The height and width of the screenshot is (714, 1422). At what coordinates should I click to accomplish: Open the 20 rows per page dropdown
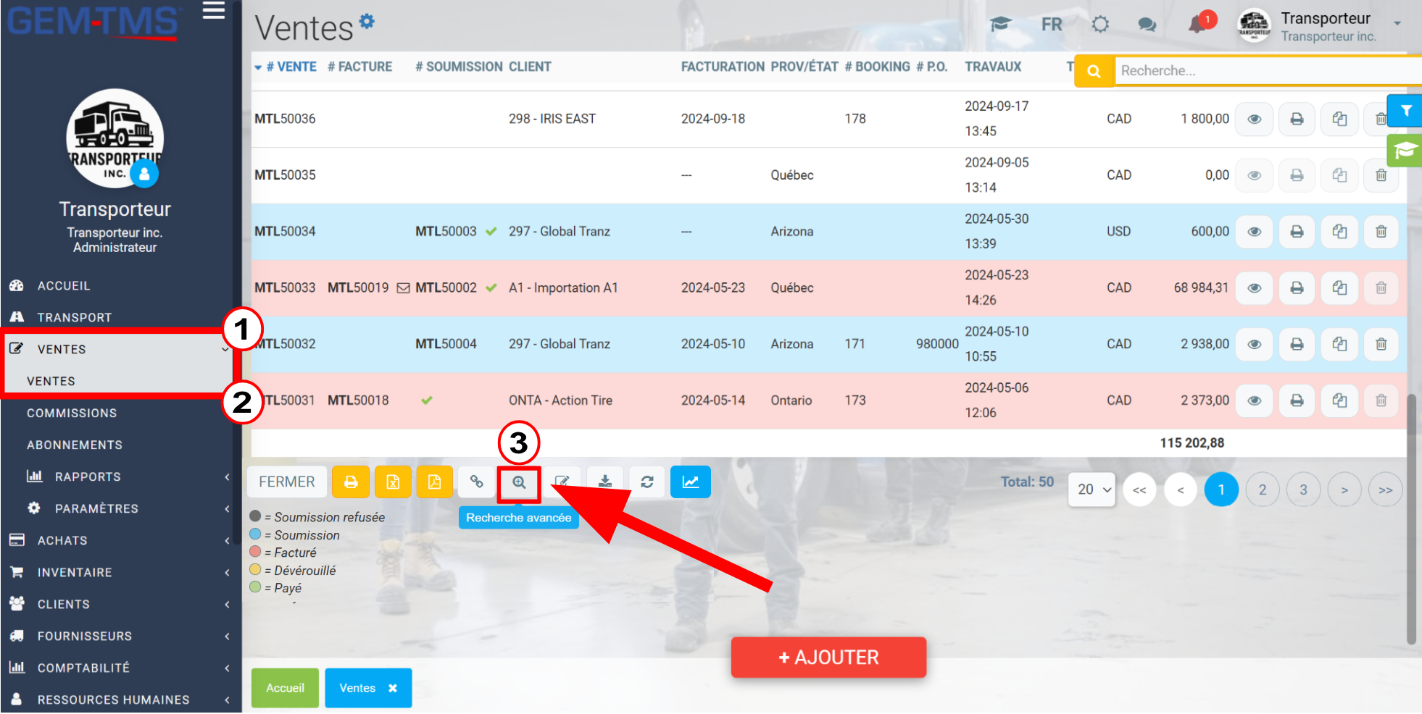pyautogui.click(x=1092, y=490)
